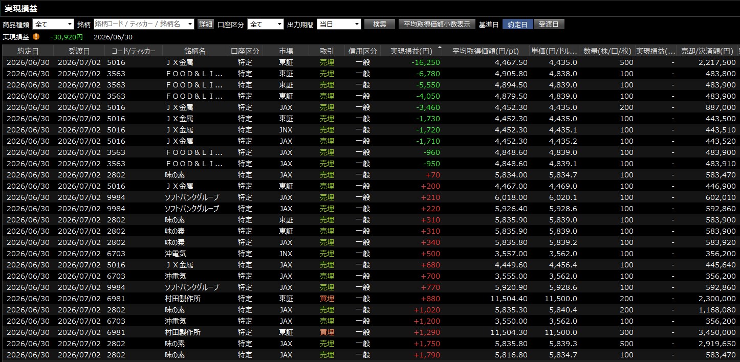Screen dimensions: 740x362
Task: Click the -960 profit/loss cell
Action: [x=431, y=152]
